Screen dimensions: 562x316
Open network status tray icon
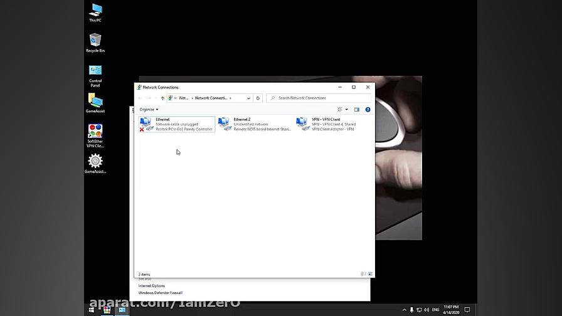(x=419, y=310)
